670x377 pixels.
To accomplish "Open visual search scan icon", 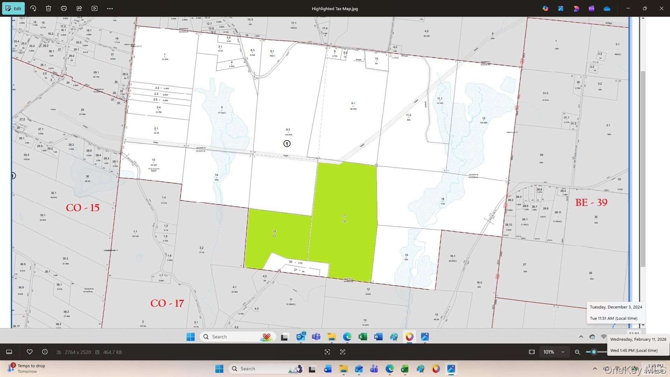I will coord(327,352).
